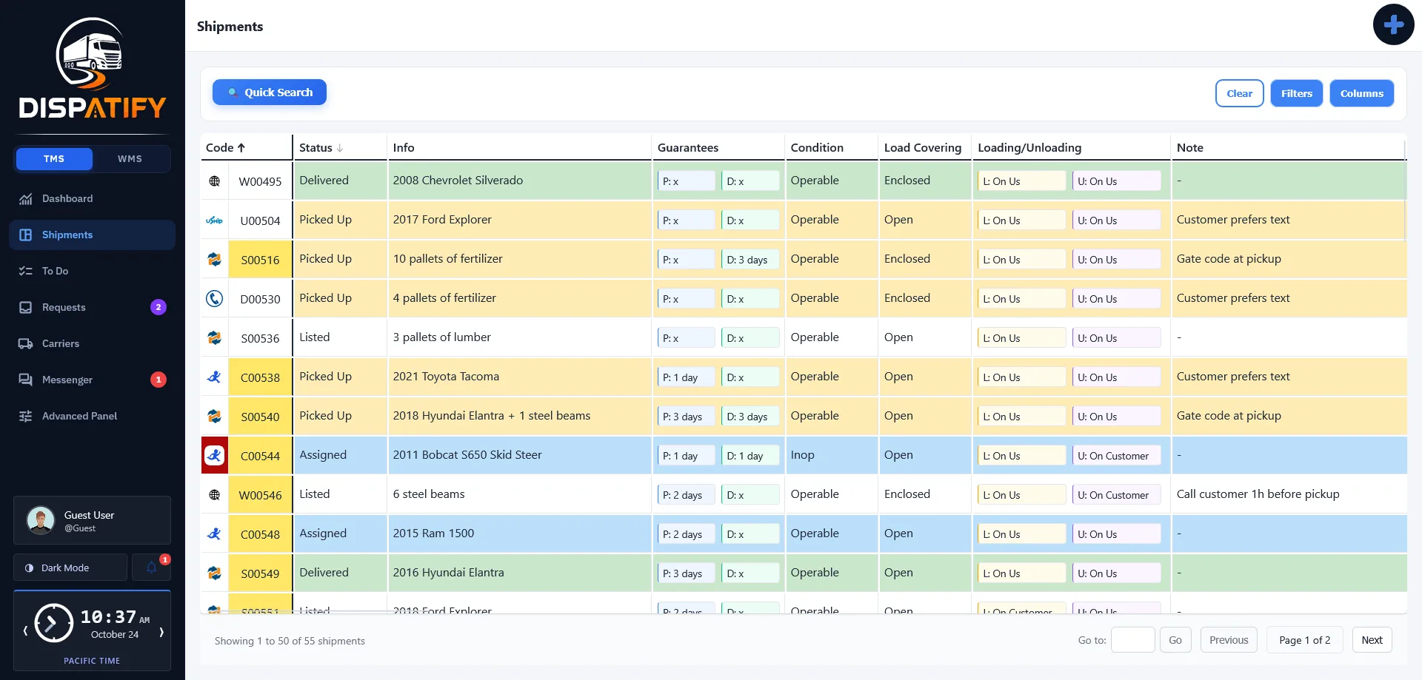Click 'U: On Customer' in the C00544 row

(1116, 456)
